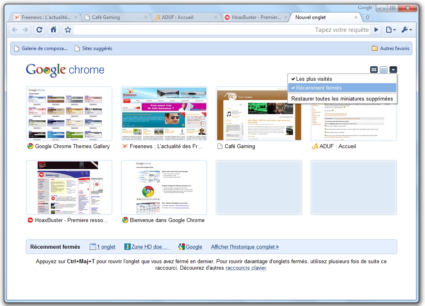This screenshot has width=425, height=306.
Task: Open the wrench tools menu
Action: 406,29
